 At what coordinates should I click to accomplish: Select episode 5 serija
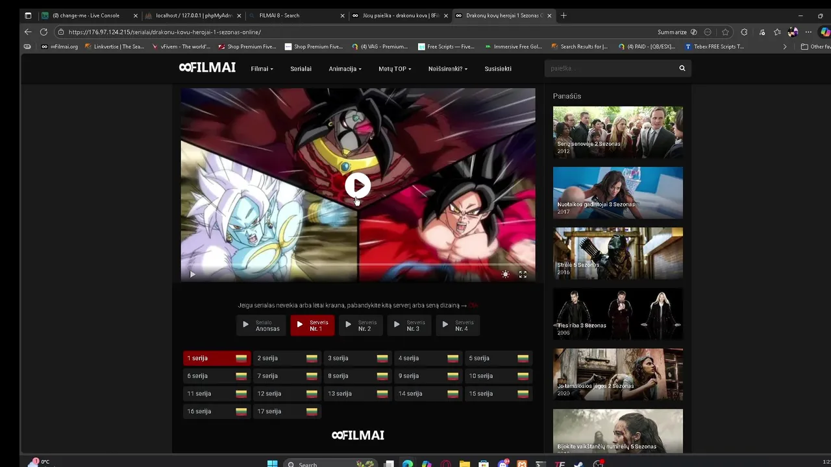tap(499, 358)
